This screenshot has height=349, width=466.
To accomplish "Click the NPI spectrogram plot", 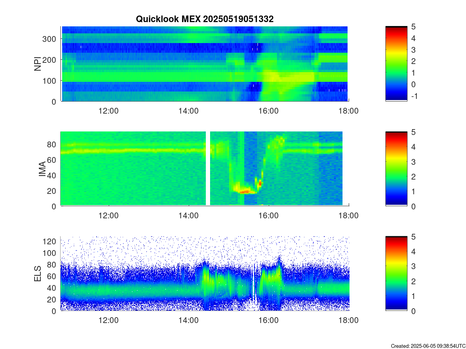I will (x=205, y=64).
